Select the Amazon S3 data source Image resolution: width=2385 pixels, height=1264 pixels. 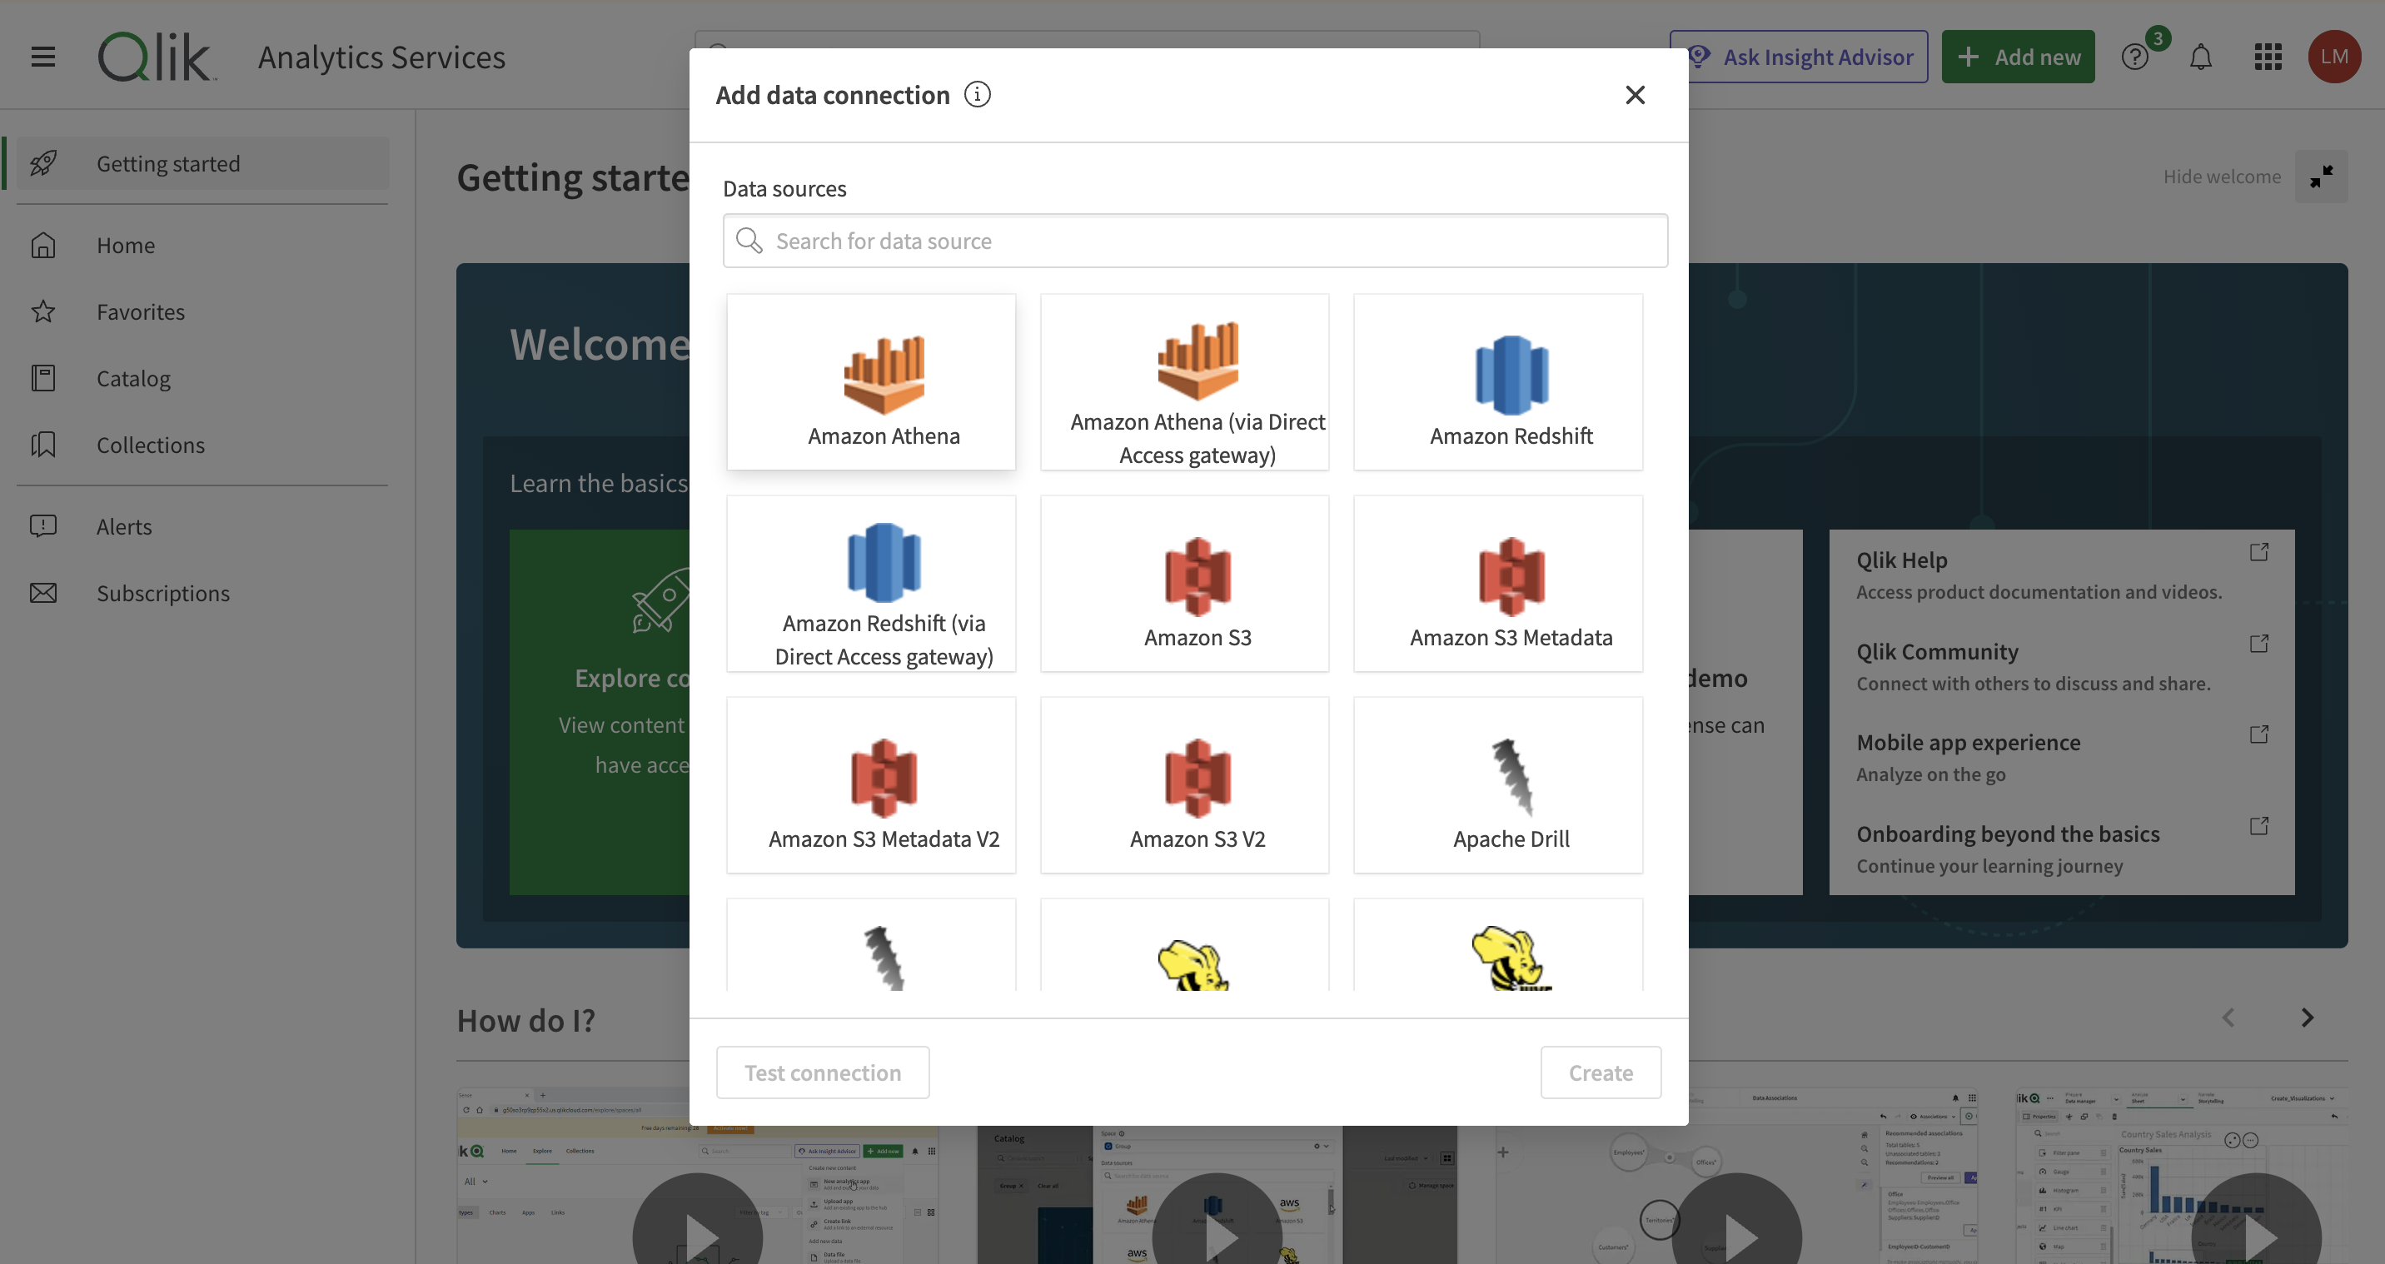point(1185,584)
